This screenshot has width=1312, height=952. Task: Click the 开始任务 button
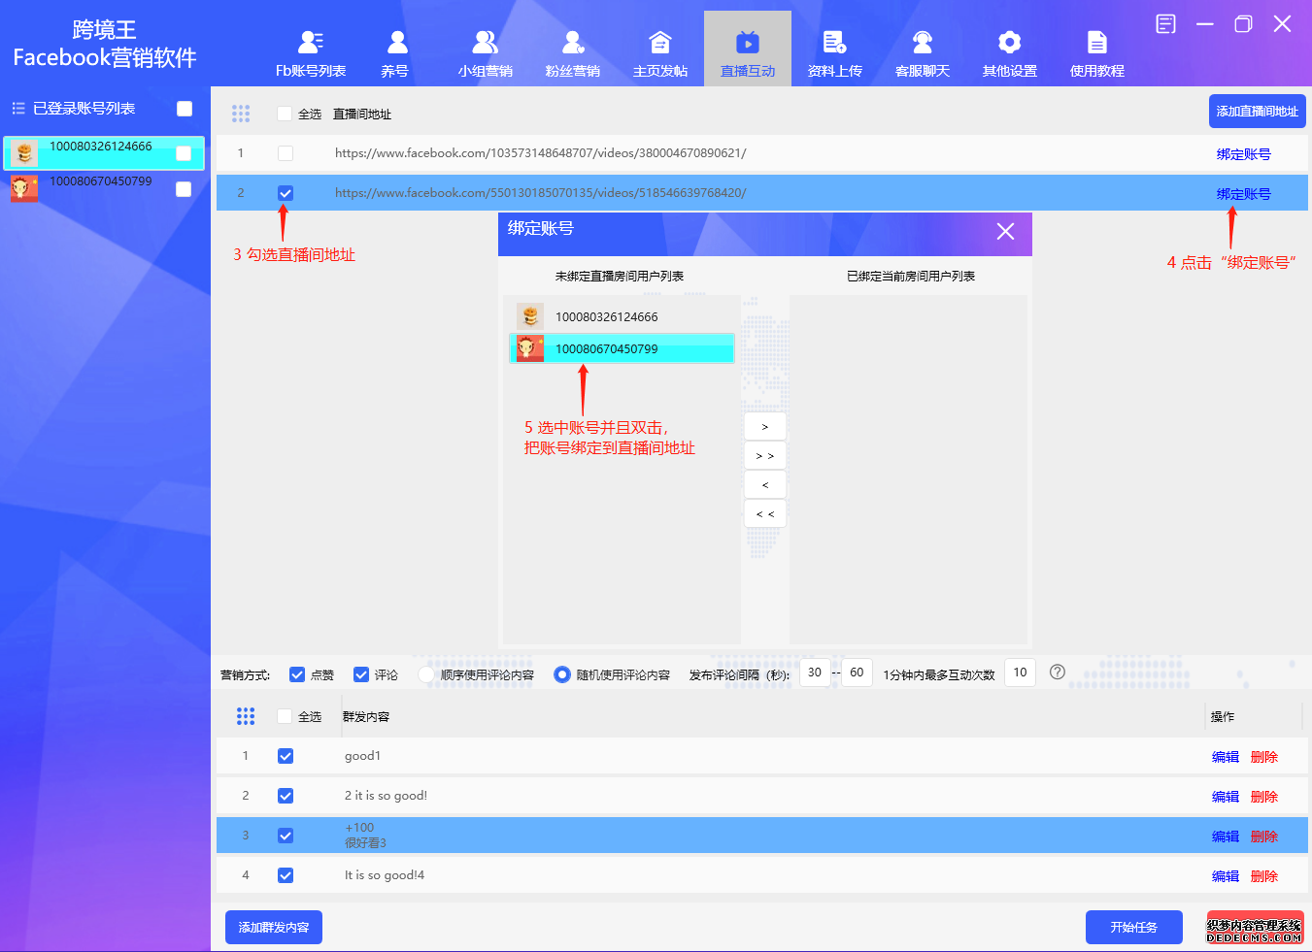[1133, 927]
